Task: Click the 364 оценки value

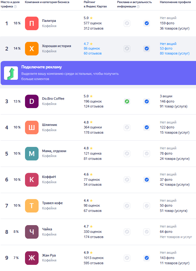Action: point(93,127)
